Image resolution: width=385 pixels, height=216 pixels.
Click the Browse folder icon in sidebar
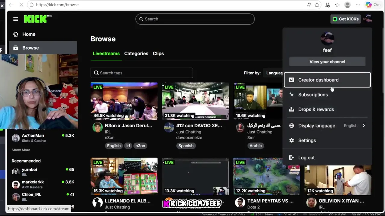tap(16, 48)
